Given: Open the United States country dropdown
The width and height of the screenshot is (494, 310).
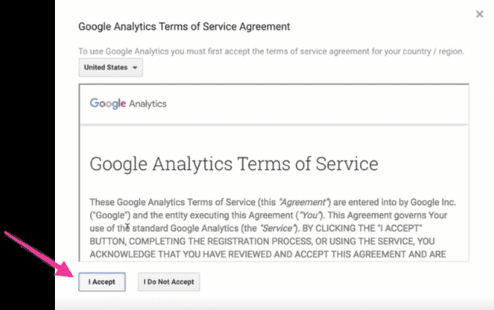Looking at the screenshot, I should (111, 67).
